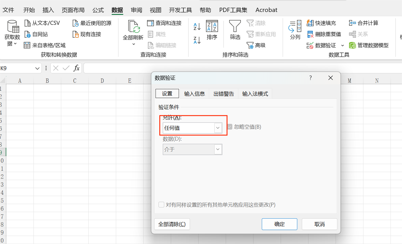The image size is (402, 244).
Task: Select the 输入信息 dialog tab
Action: [x=195, y=94]
